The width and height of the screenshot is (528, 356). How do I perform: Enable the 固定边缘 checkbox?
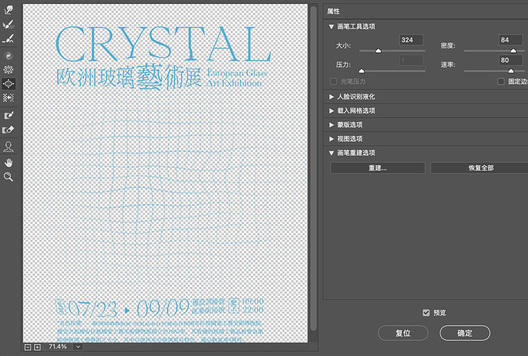click(501, 81)
